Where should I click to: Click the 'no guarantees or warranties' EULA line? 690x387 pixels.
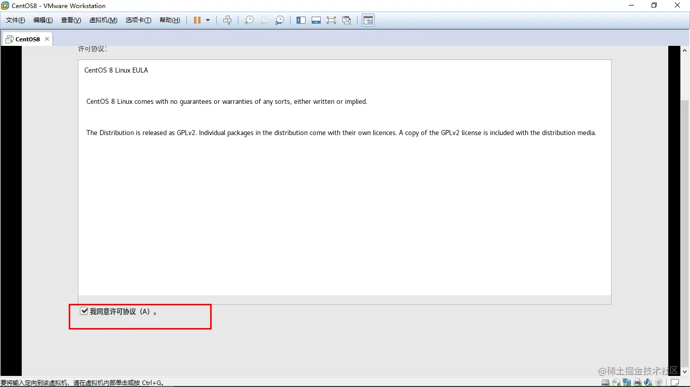[x=227, y=101]
